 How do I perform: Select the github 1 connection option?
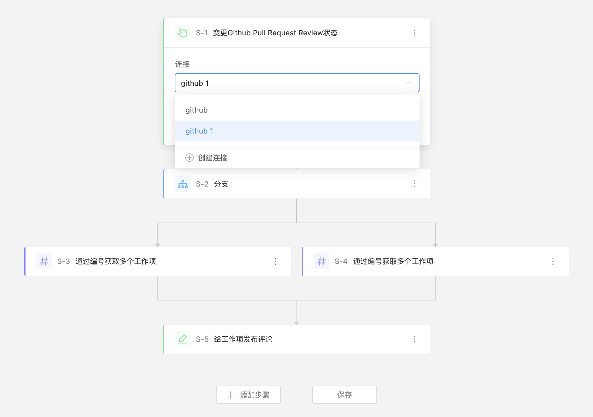click(x=297, y=131)
